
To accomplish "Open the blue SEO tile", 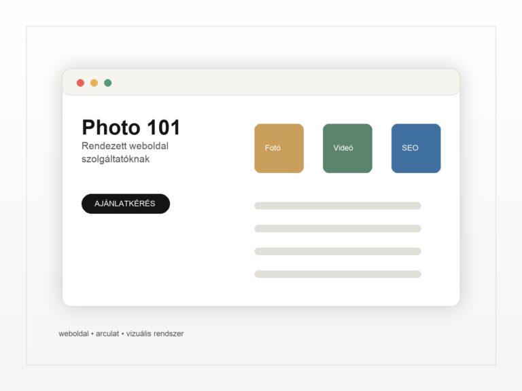I will (x=416, y=148).
